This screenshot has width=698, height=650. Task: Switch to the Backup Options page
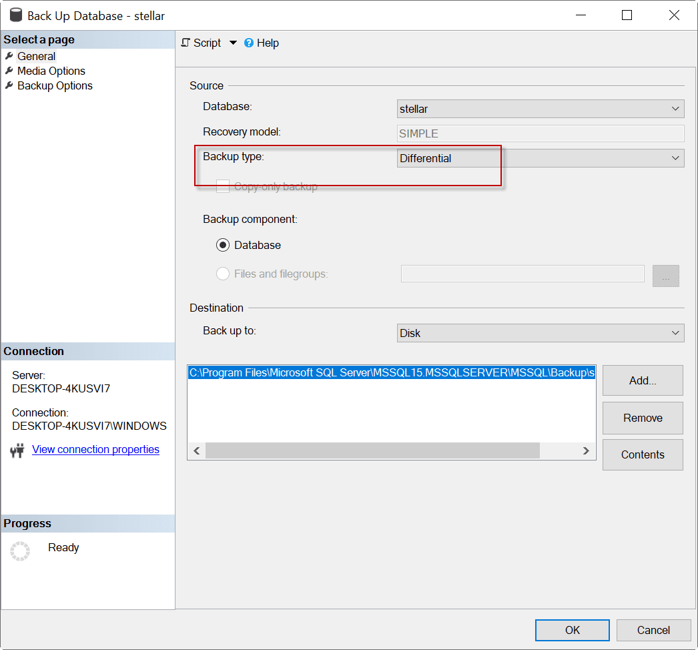(55, 85)
